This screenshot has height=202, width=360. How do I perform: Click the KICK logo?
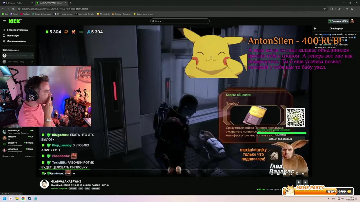15,21
